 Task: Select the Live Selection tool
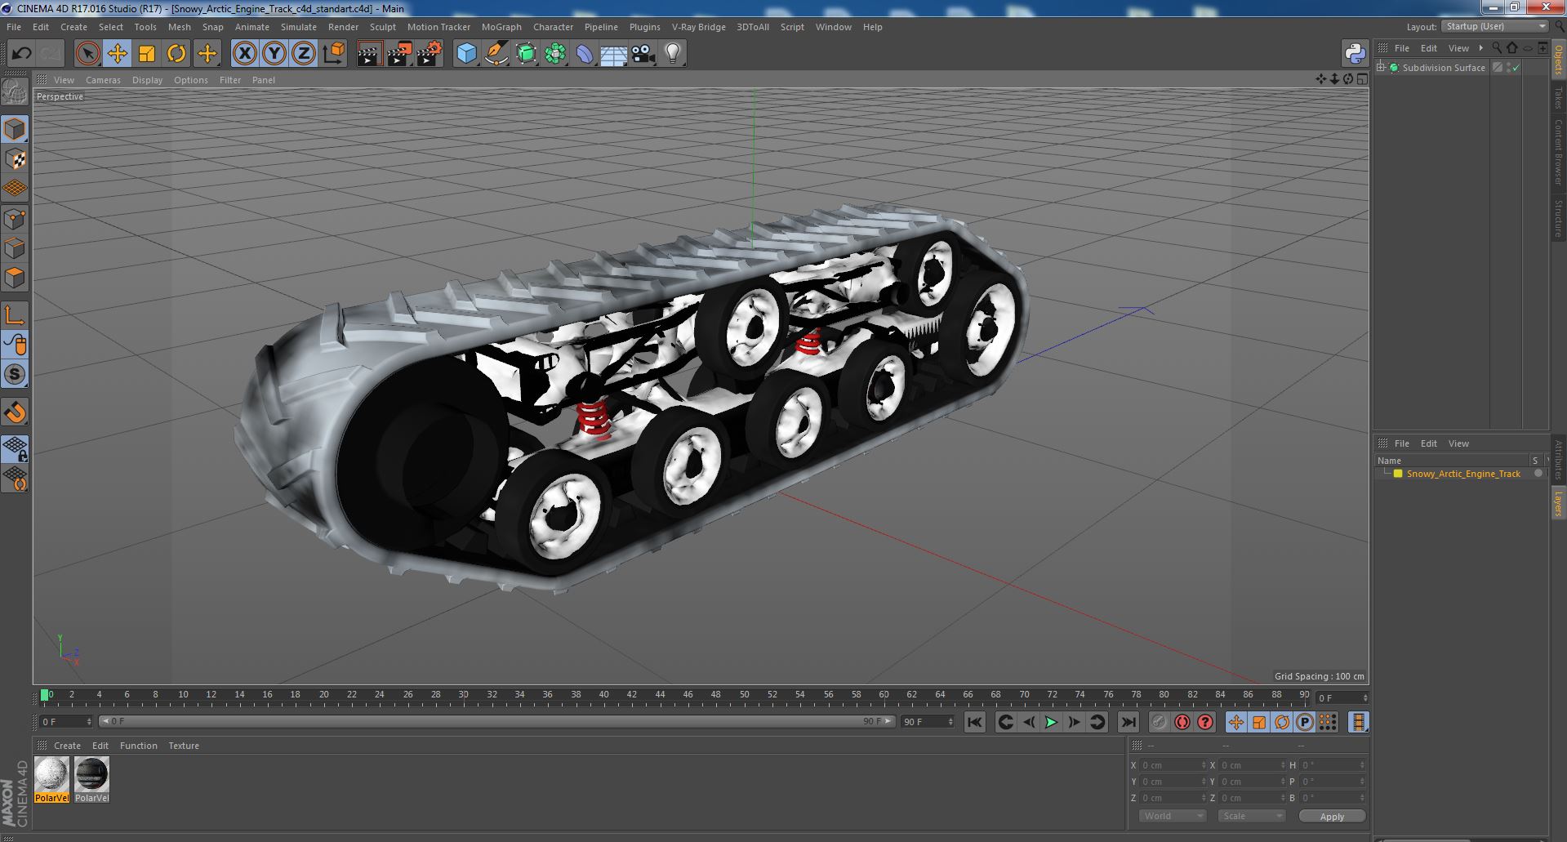(87, 54)
